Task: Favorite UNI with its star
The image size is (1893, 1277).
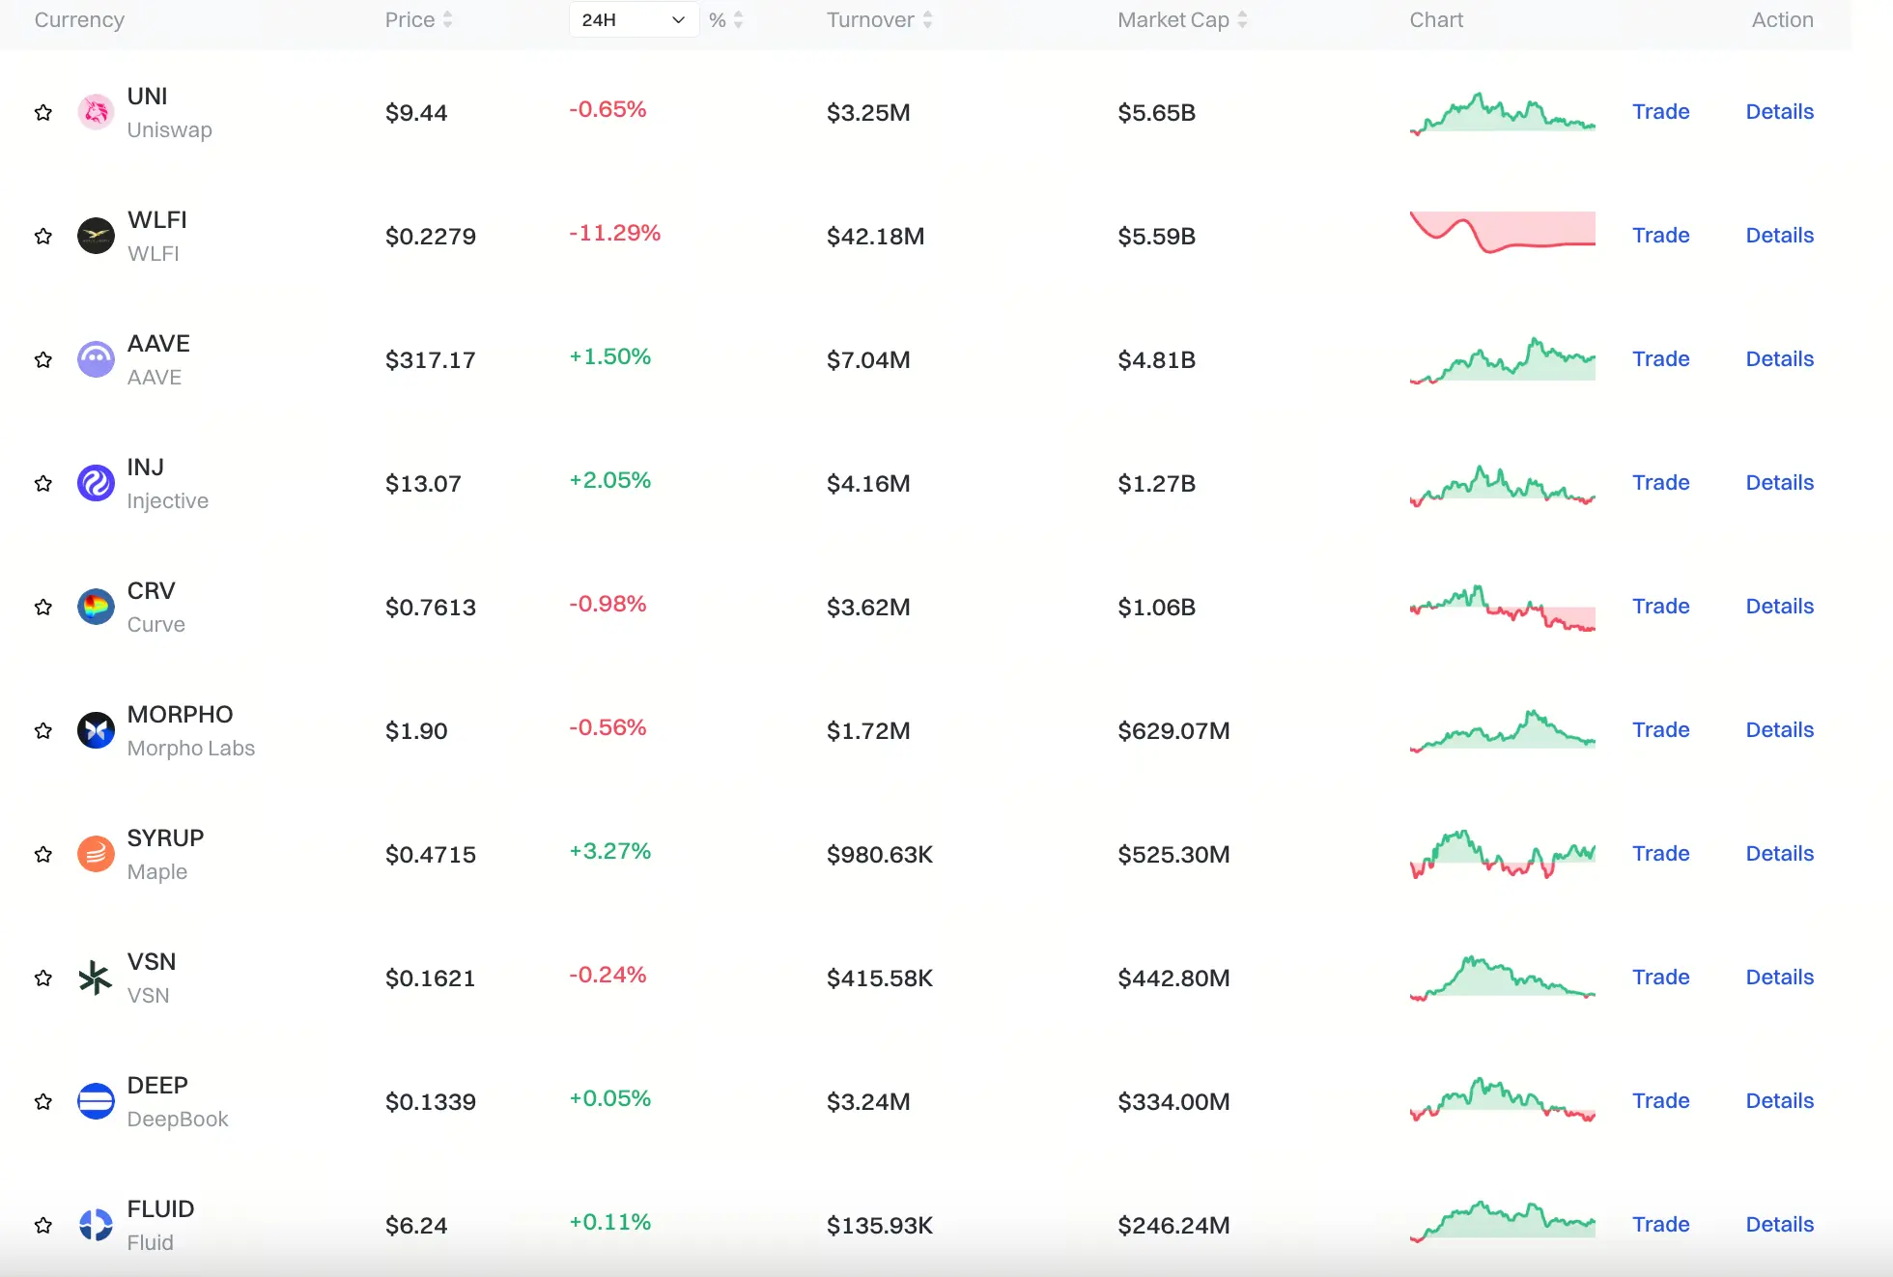Action: tap(43, 112)
